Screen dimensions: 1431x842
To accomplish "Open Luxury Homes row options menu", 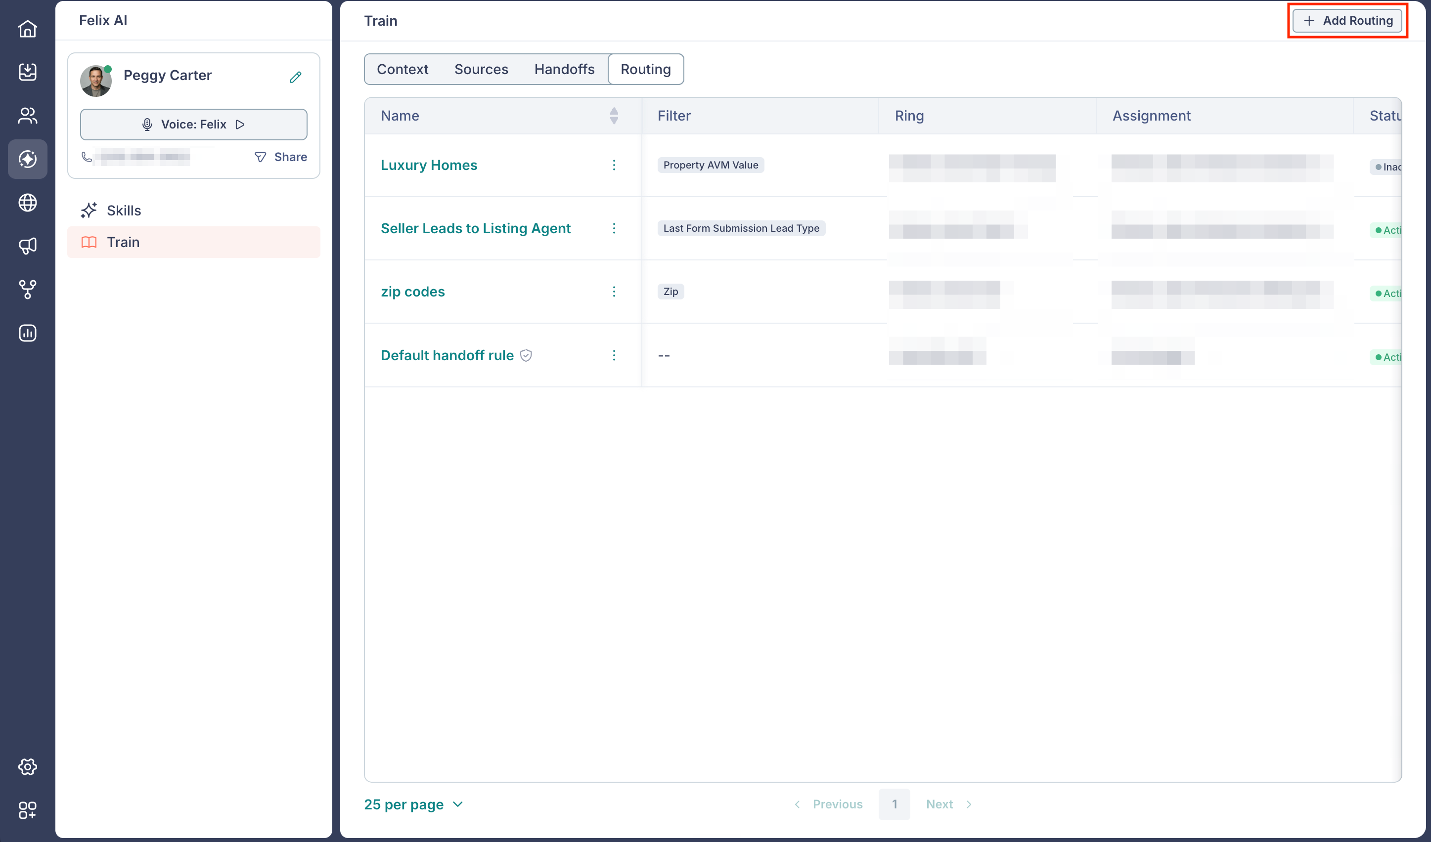I will pyautogui.click(x=614, y=165).
